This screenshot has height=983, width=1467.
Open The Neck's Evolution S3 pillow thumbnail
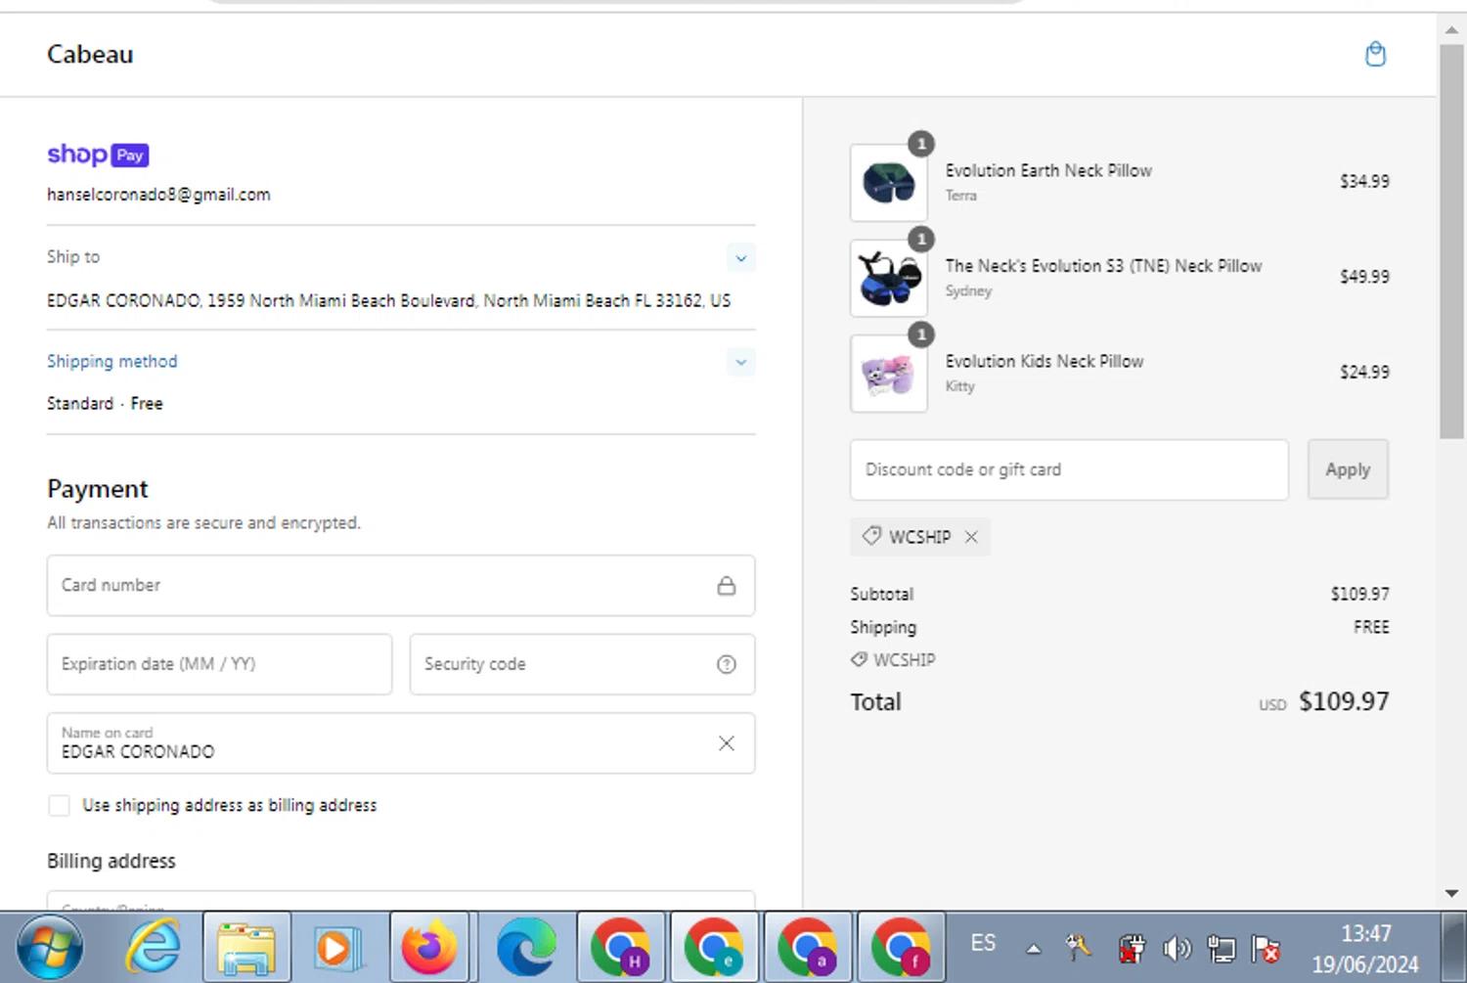click(889, 278)
